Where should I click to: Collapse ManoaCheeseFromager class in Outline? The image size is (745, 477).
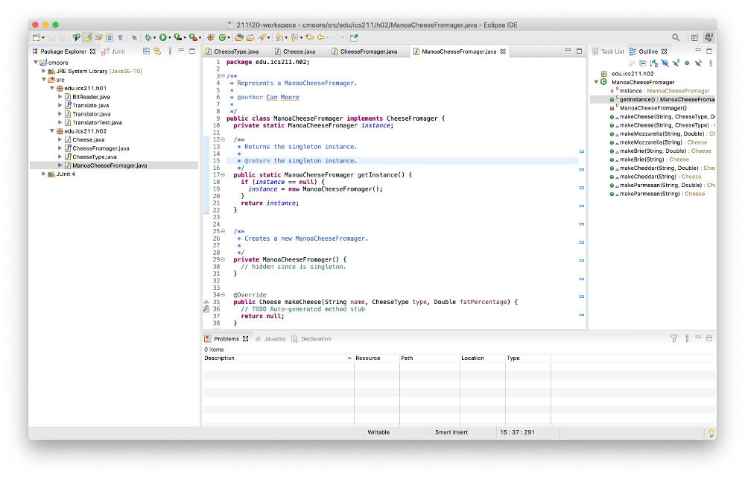pos(596,82)
